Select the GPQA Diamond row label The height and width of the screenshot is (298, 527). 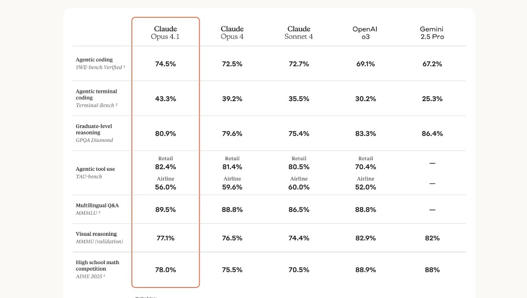(94, 133)
